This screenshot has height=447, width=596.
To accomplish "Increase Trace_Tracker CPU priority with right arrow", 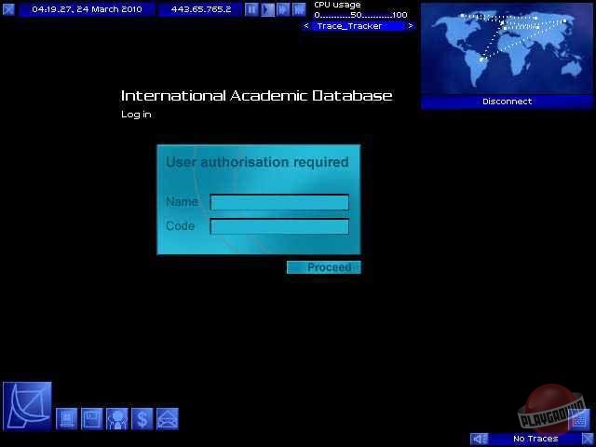I will pyautogui.click(x=411, y=26).
